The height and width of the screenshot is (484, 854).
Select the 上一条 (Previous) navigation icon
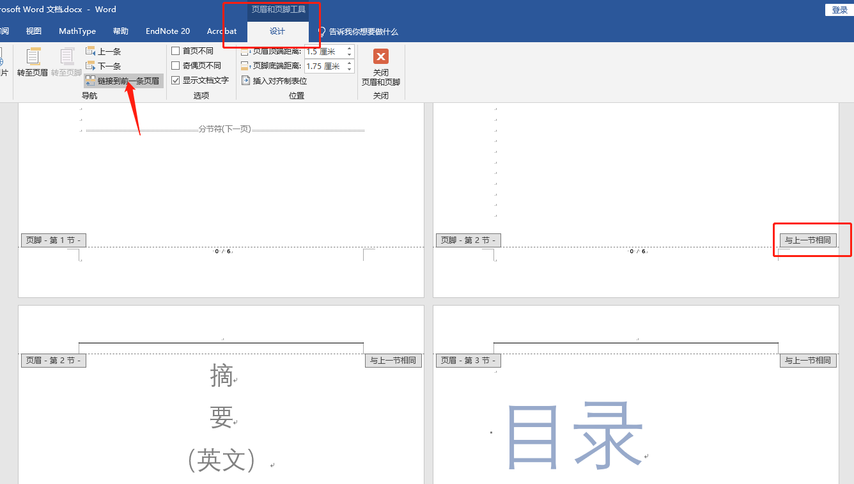coord(90,51)
